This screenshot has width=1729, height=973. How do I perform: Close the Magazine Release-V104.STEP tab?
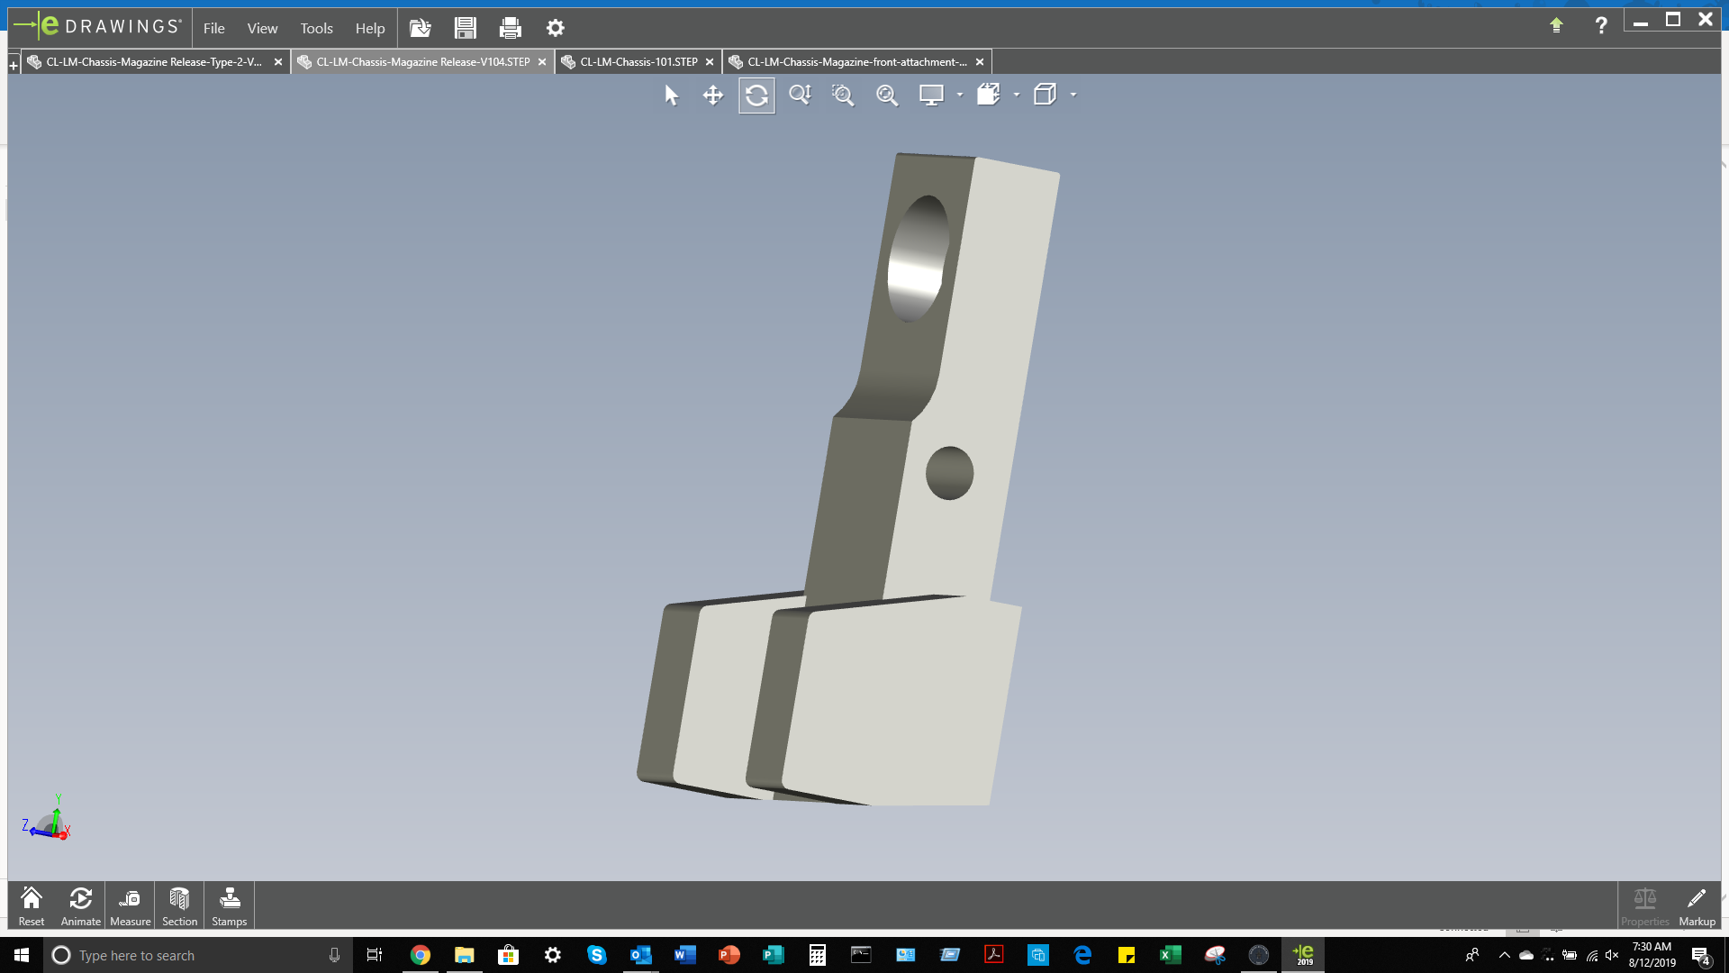point(542,62)
